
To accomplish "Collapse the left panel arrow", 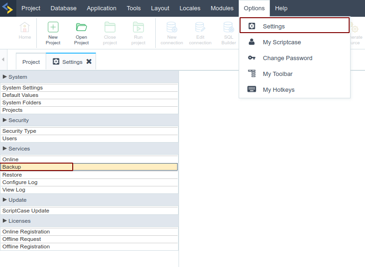I will pos(3,60).
